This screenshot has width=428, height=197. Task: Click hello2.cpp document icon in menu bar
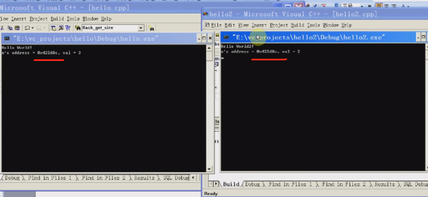click(x=207, y=25)
